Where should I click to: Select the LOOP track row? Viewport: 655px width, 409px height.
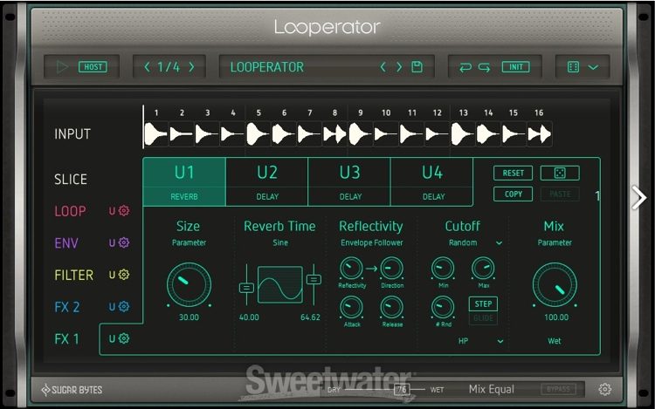(x=70, y=211)
